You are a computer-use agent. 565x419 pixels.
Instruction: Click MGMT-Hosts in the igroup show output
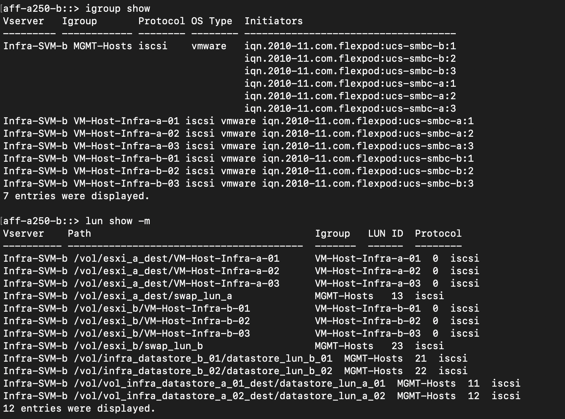point(103,46)
